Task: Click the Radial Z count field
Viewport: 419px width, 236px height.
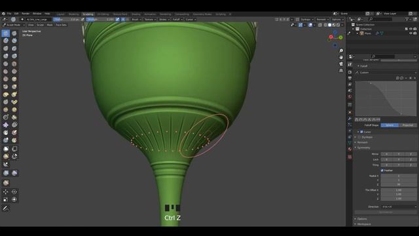Action: [x=399, y=185]
